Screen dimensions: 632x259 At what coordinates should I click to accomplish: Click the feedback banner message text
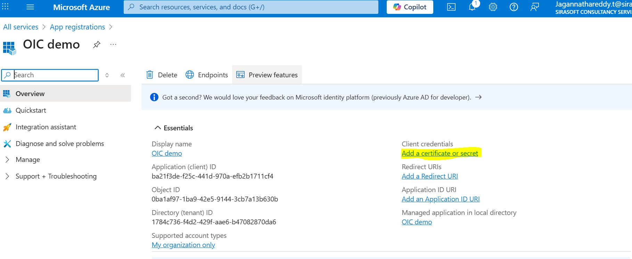tap(317, 97)
